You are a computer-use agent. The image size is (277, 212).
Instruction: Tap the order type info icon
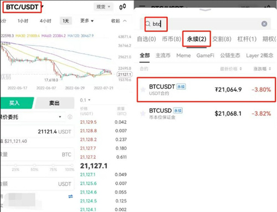(70, 117)
